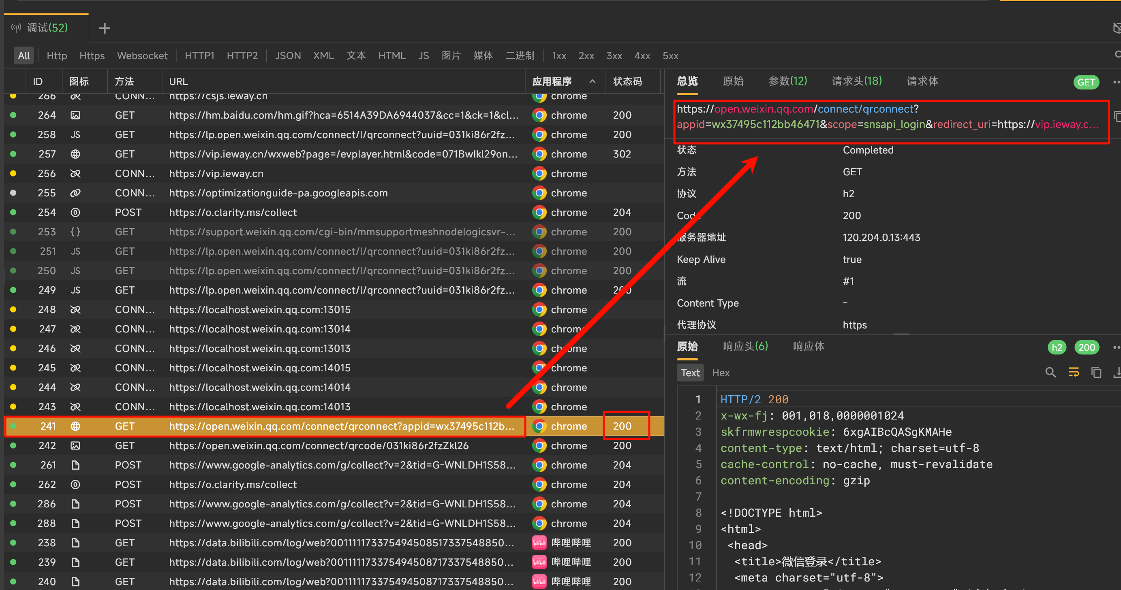Open the 响应头(6) response tab
This screenshot has height=590, width=1121.
tap(745, 347)
